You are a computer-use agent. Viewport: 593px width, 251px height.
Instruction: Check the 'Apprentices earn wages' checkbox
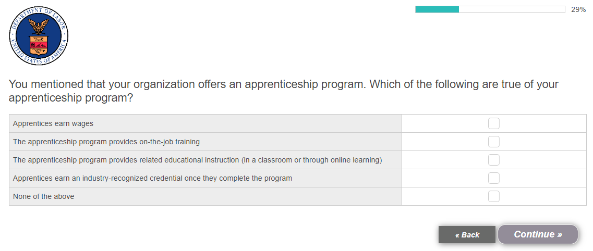(493, 123)
